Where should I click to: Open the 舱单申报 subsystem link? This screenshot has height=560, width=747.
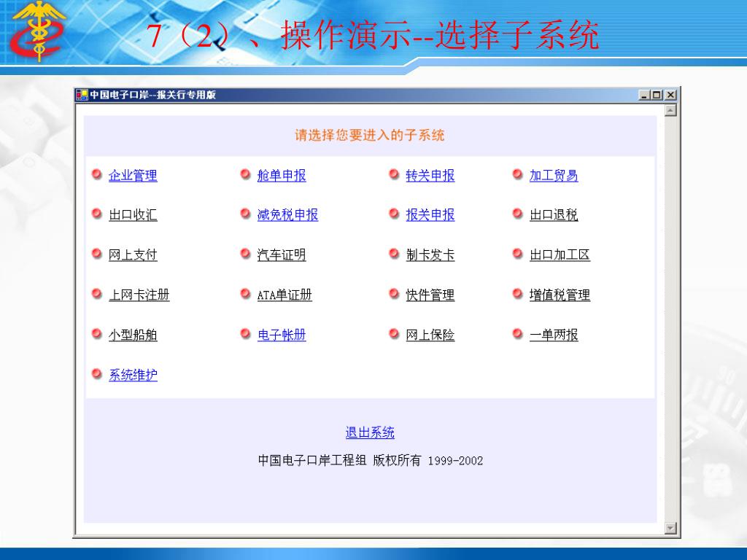pos(282,175)
